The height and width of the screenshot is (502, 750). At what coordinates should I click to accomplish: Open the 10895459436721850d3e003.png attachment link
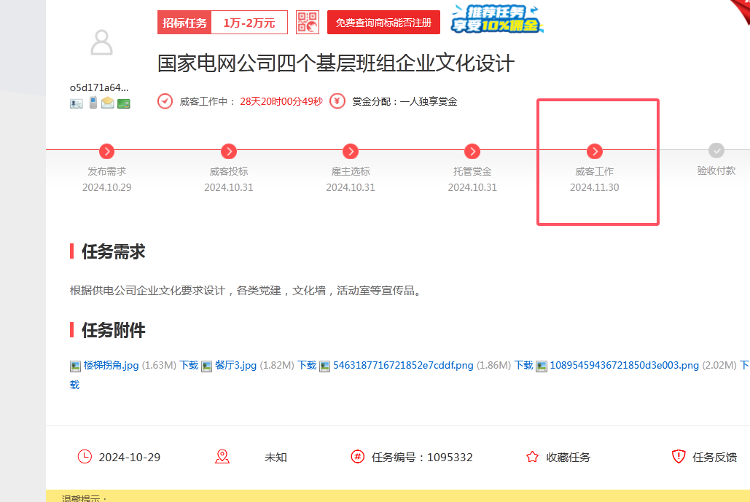[x=624, y=365]
